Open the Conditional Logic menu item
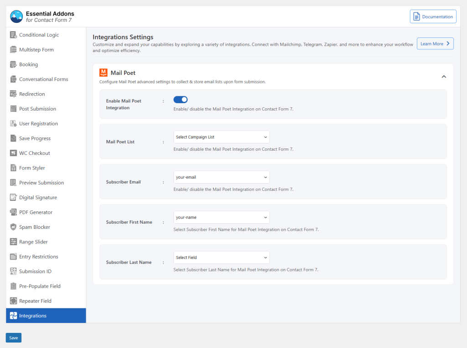 coord(46,35)
